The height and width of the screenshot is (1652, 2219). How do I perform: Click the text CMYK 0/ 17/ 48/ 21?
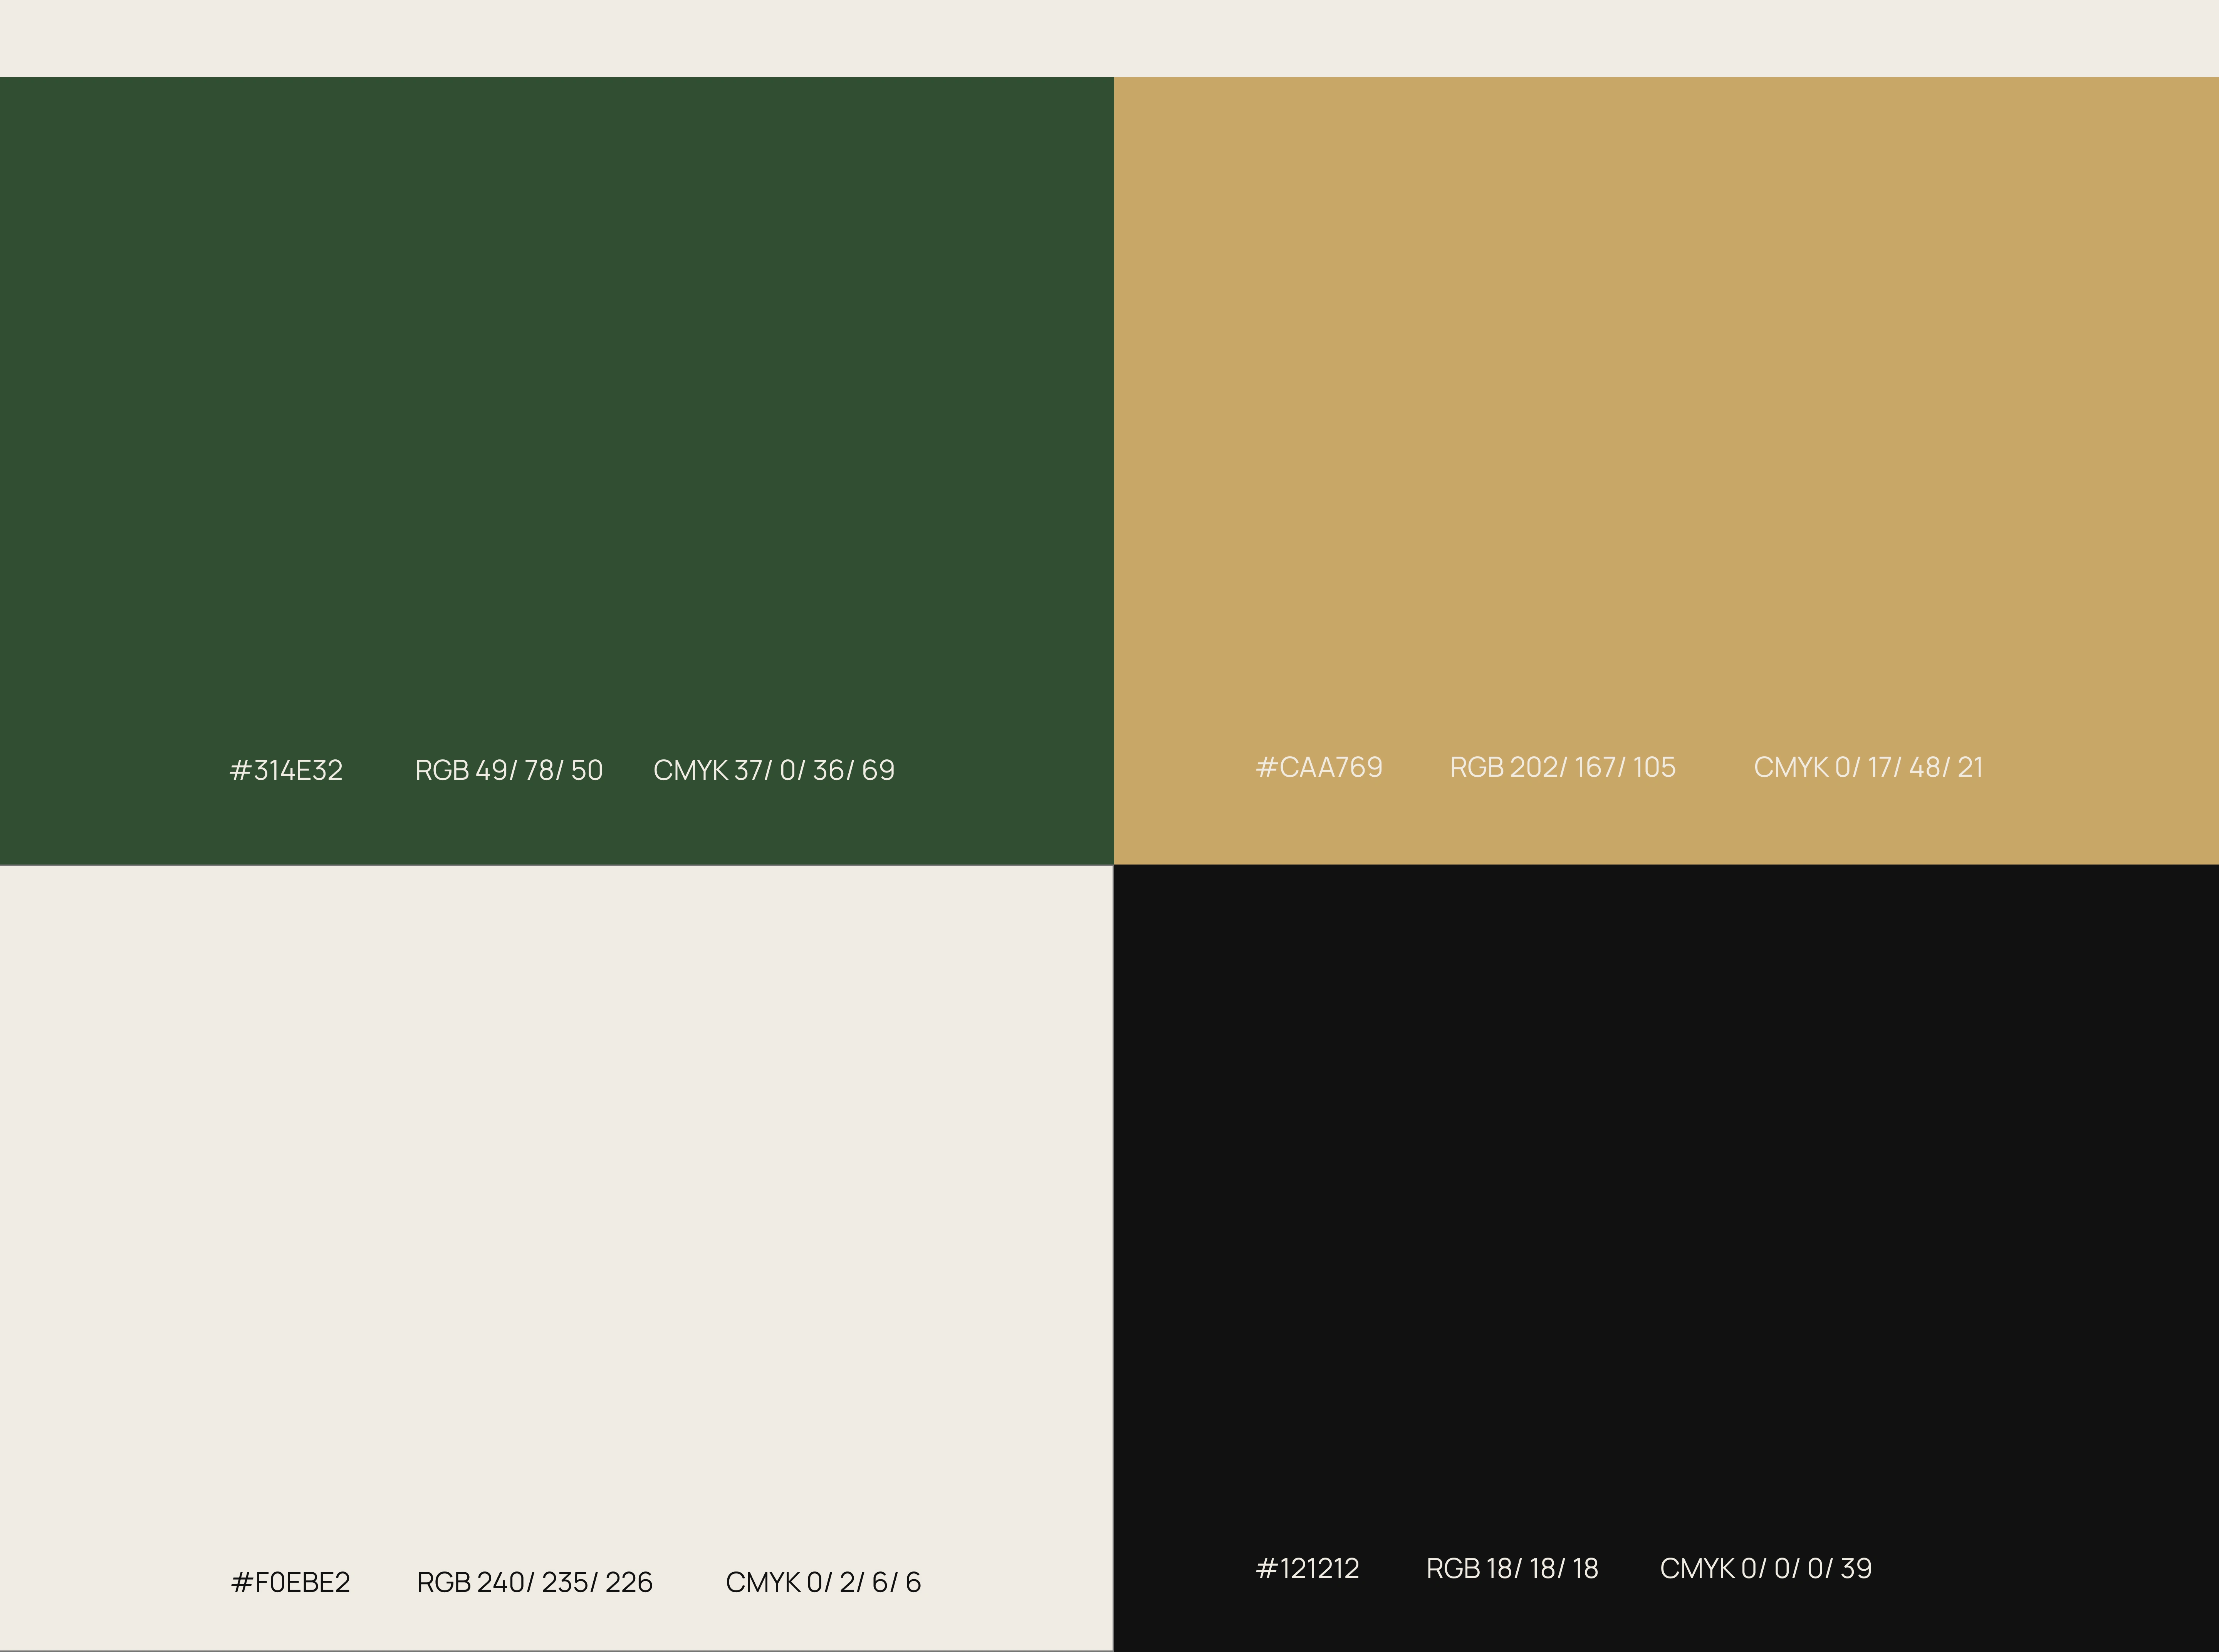(1868, 767)
